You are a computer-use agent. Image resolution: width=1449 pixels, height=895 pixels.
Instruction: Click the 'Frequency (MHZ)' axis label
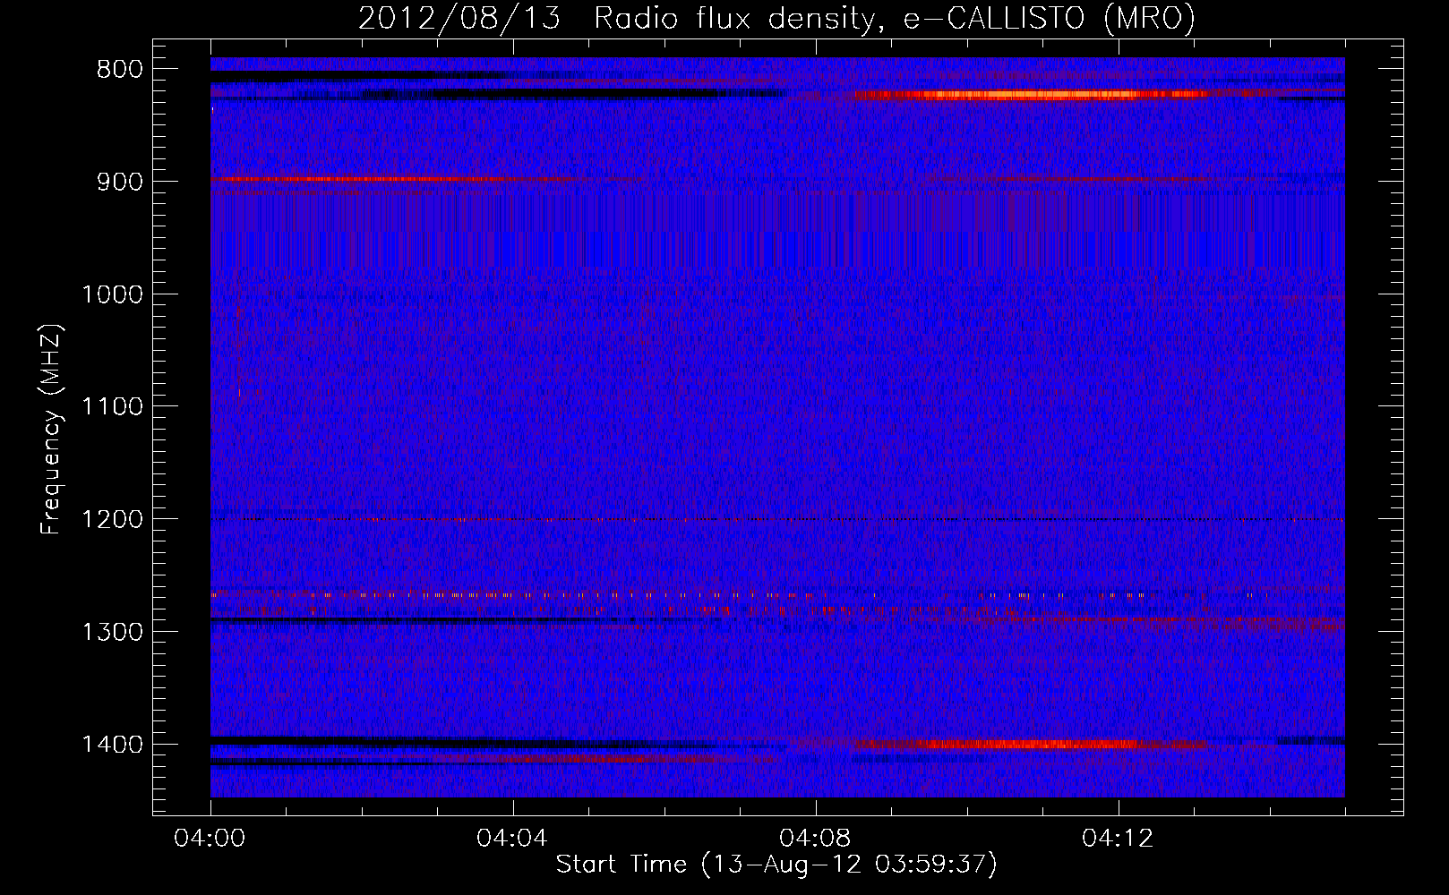point(51,430)
